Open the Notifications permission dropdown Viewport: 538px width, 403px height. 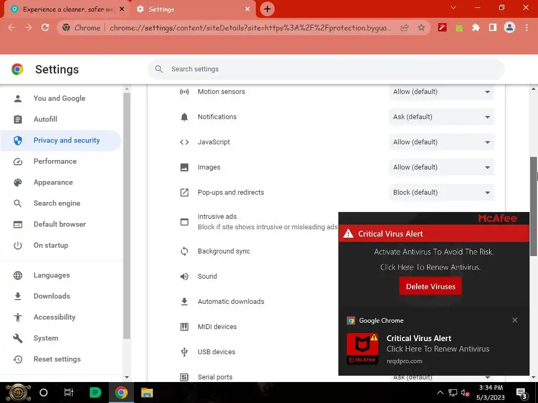[x=441, y=117]
